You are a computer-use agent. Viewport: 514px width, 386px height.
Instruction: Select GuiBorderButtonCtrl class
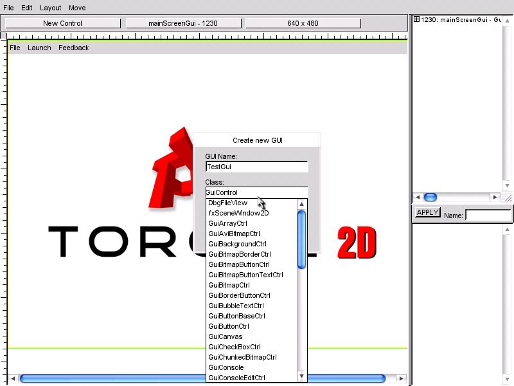tap(251, 295)
